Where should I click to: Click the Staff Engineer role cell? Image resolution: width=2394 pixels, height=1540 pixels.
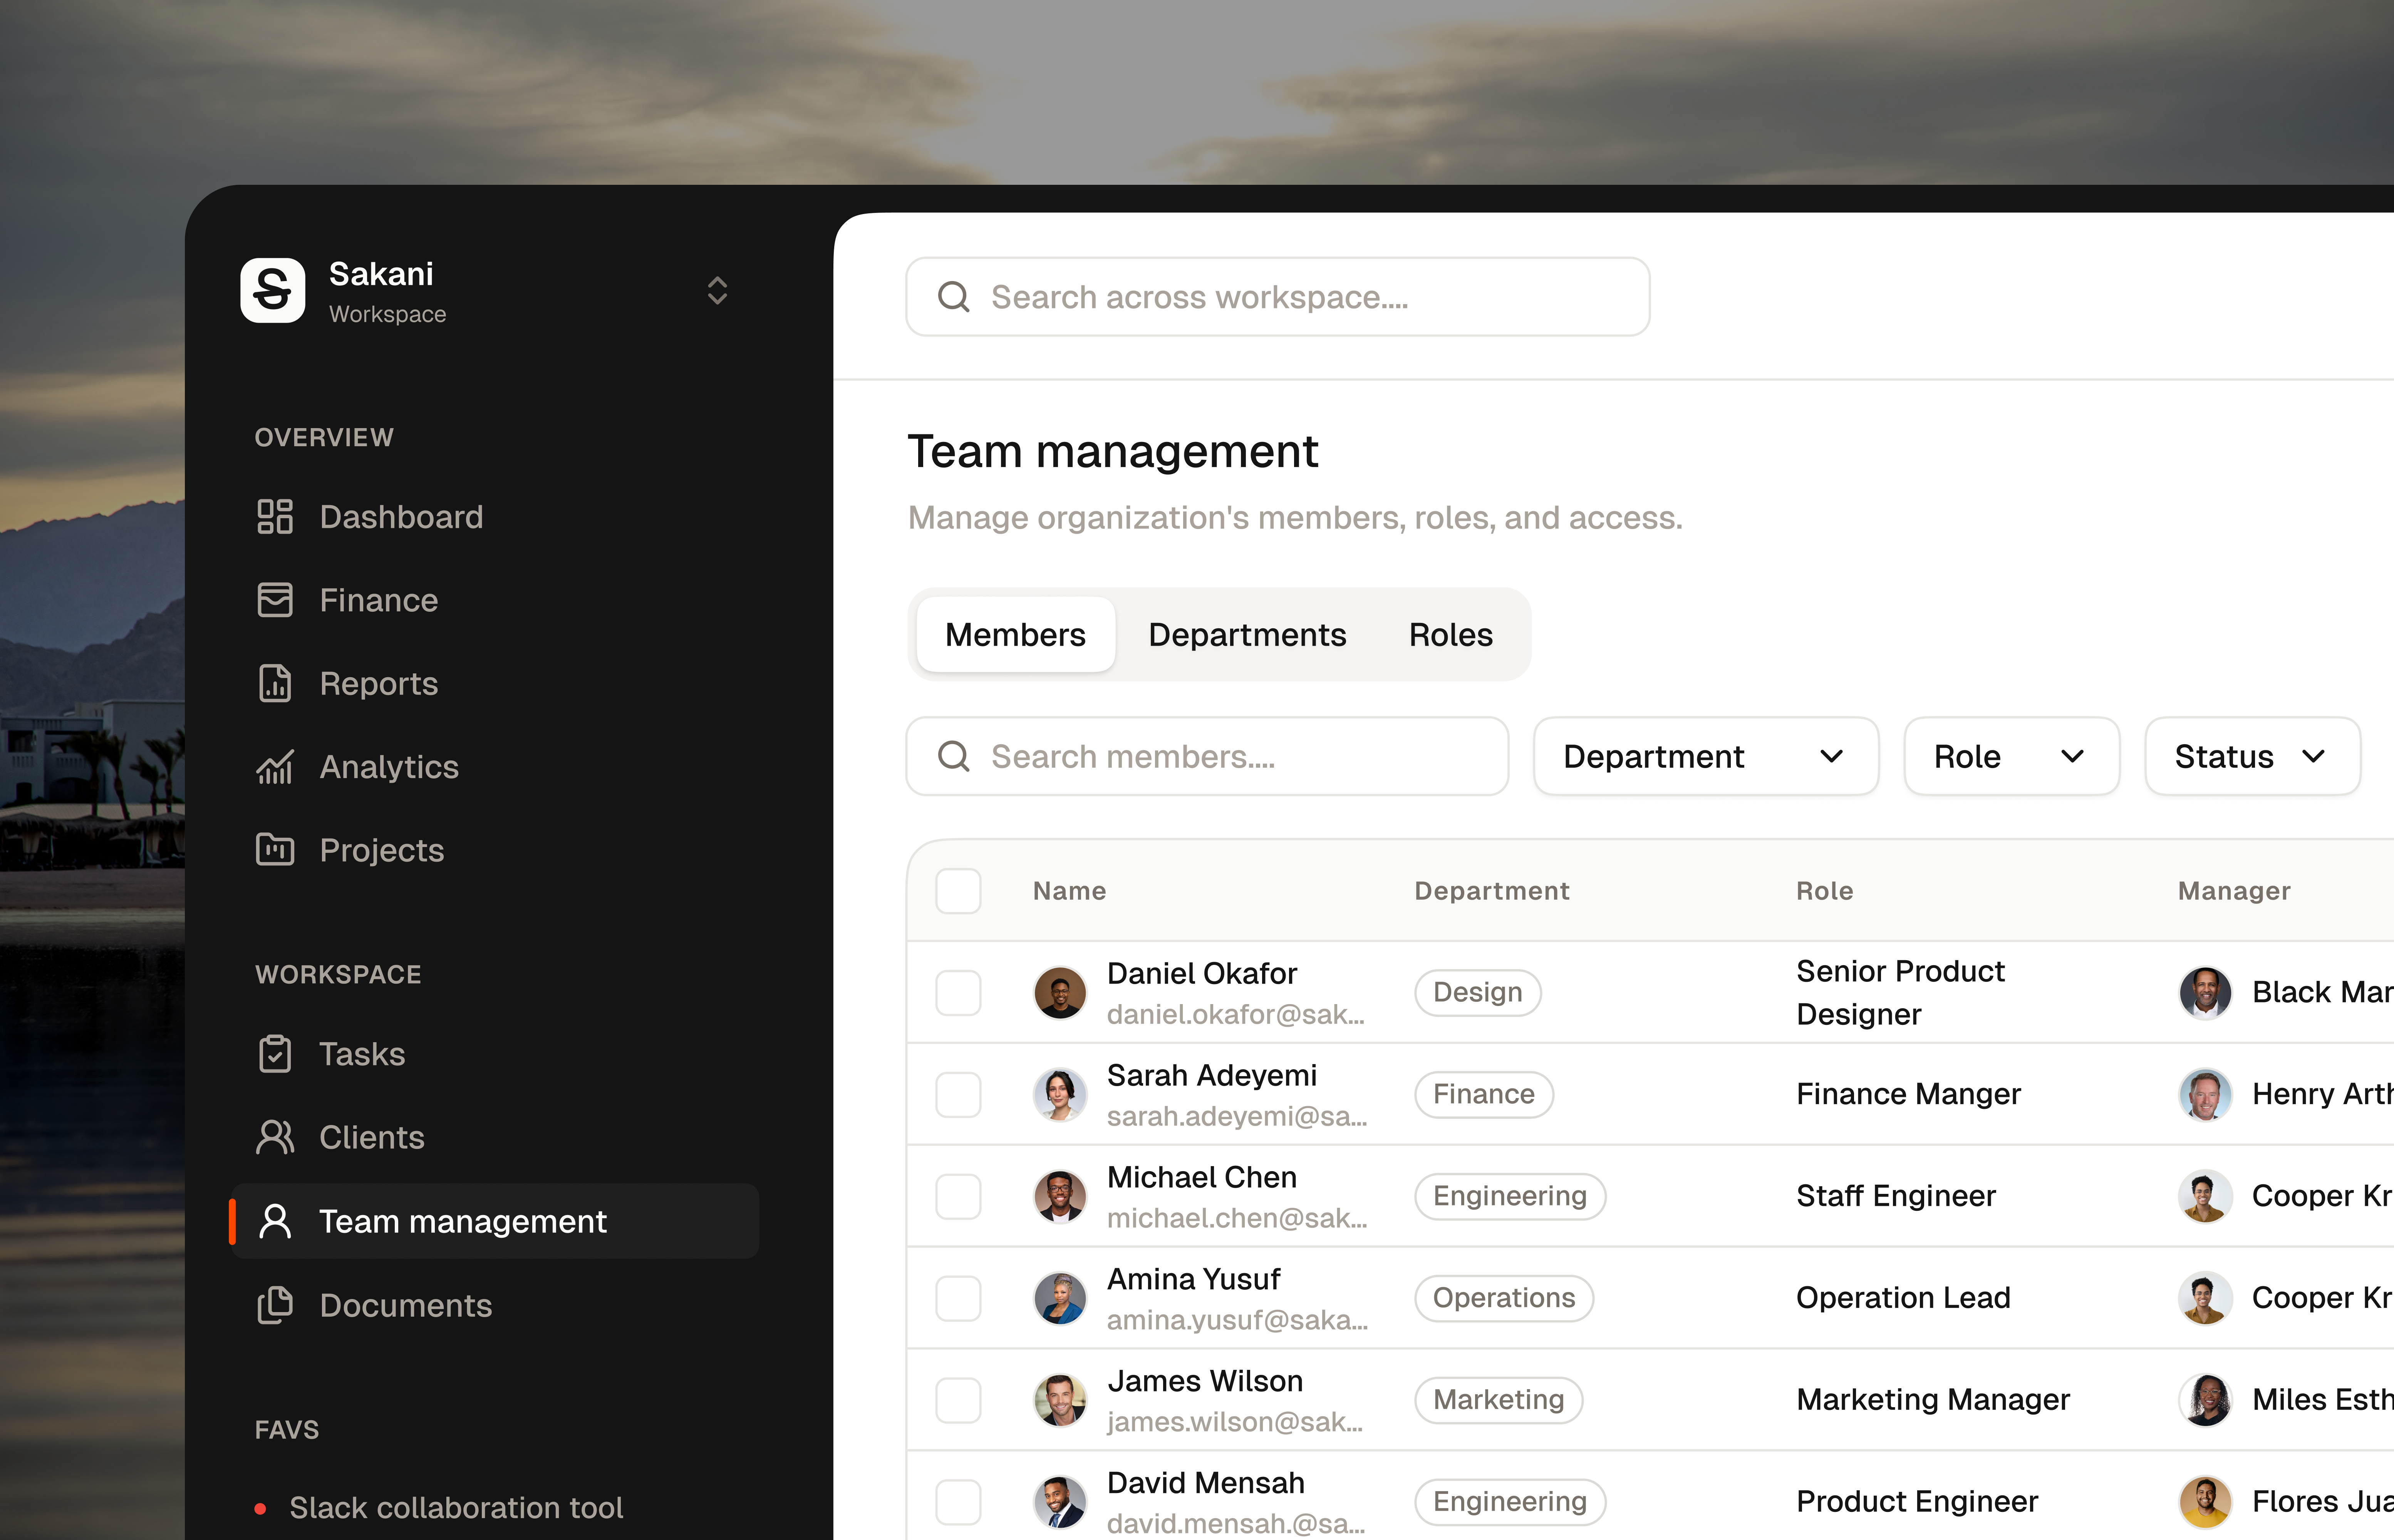coord(1895,1196)
